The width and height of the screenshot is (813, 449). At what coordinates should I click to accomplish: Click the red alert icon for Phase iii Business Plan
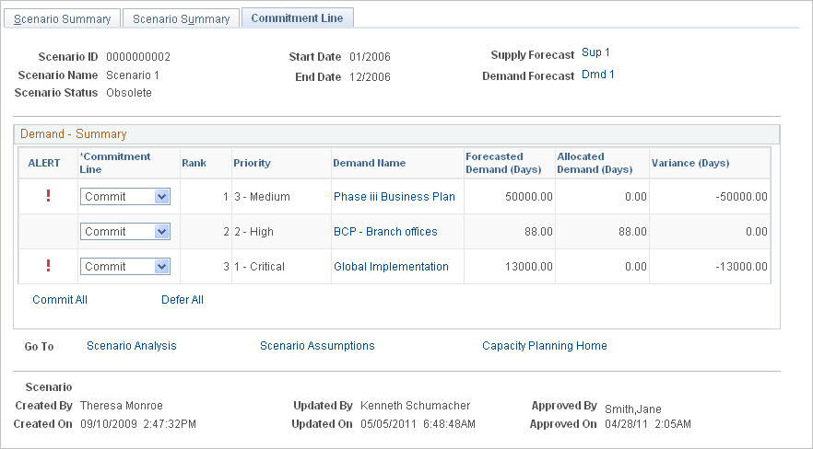(x=48, y=196)
